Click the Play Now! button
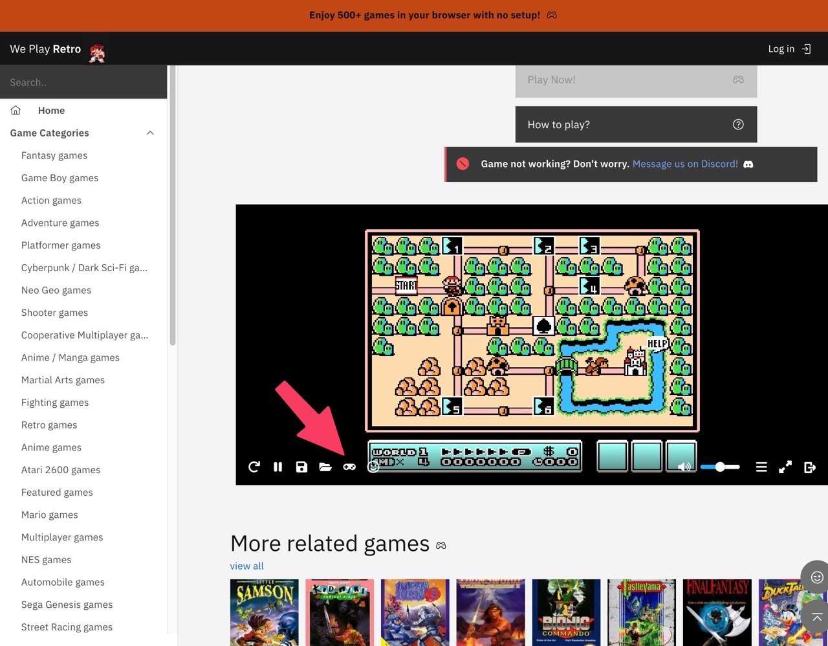Image resolution: width=828 pixels, height=646 pixels. [x=636, y=80]
